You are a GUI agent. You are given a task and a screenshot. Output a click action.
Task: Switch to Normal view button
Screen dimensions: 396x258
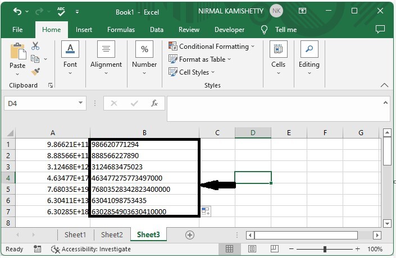(x=229, y=249)
